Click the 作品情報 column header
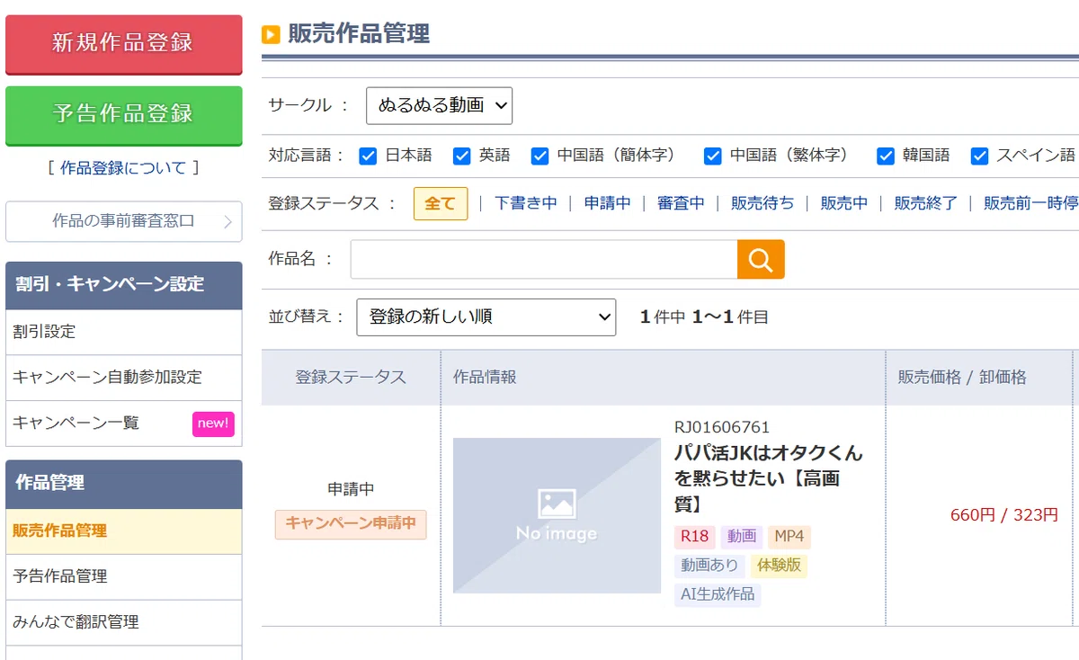This screenshot has height=660, width=1079. pos(664,378)
